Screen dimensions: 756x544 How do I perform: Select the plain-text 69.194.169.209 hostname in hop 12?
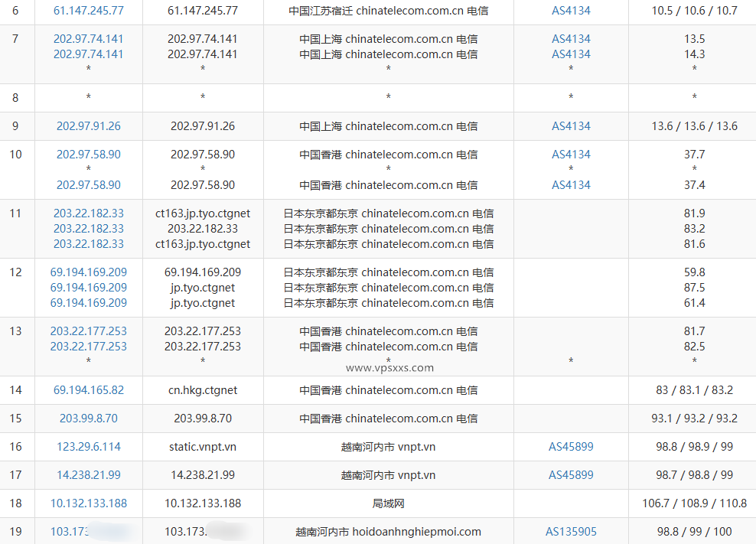(203, 272)
